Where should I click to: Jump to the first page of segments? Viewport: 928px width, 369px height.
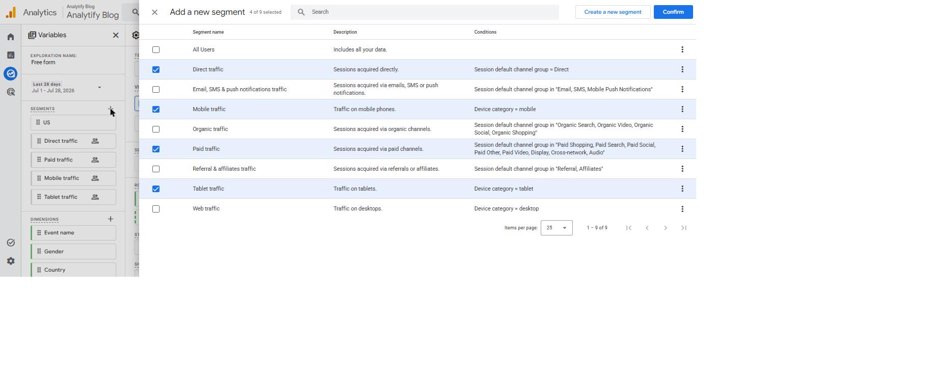click(x=629, y=228)
